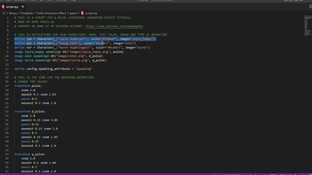The height and width of the screenshot is (175, 312).
Task: Click line number 23 in the gutter
Action: pyautogui.click(x=7, y=111)
